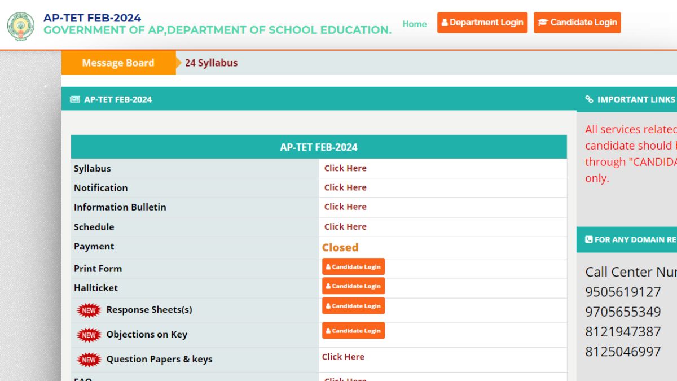Click the link icon in IMPORTANT LINKS header

point(588,99)
